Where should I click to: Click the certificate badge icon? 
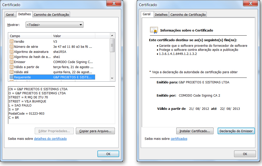[154, 30]
